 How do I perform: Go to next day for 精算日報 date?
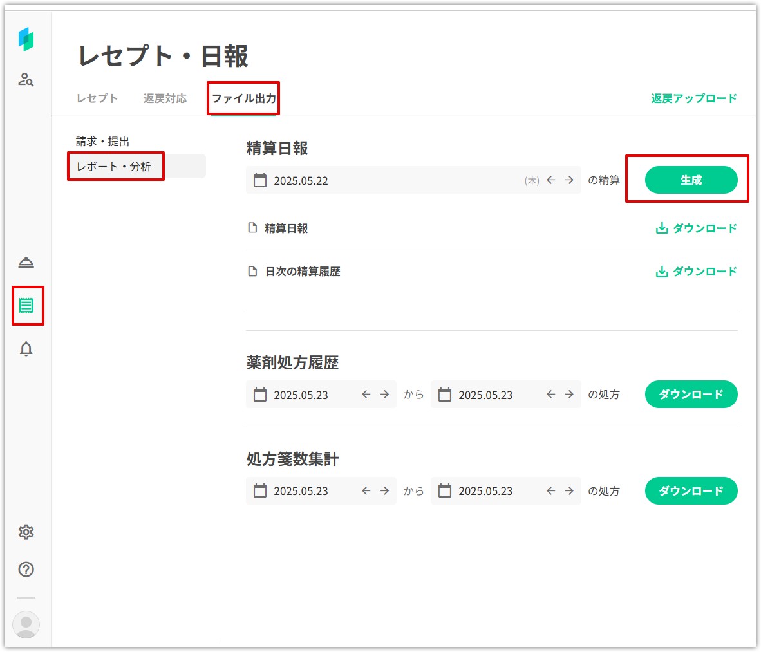[569, 180]
